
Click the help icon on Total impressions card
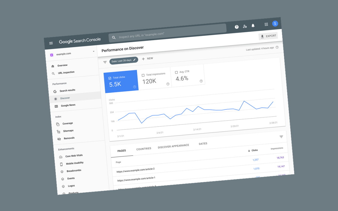168,84
